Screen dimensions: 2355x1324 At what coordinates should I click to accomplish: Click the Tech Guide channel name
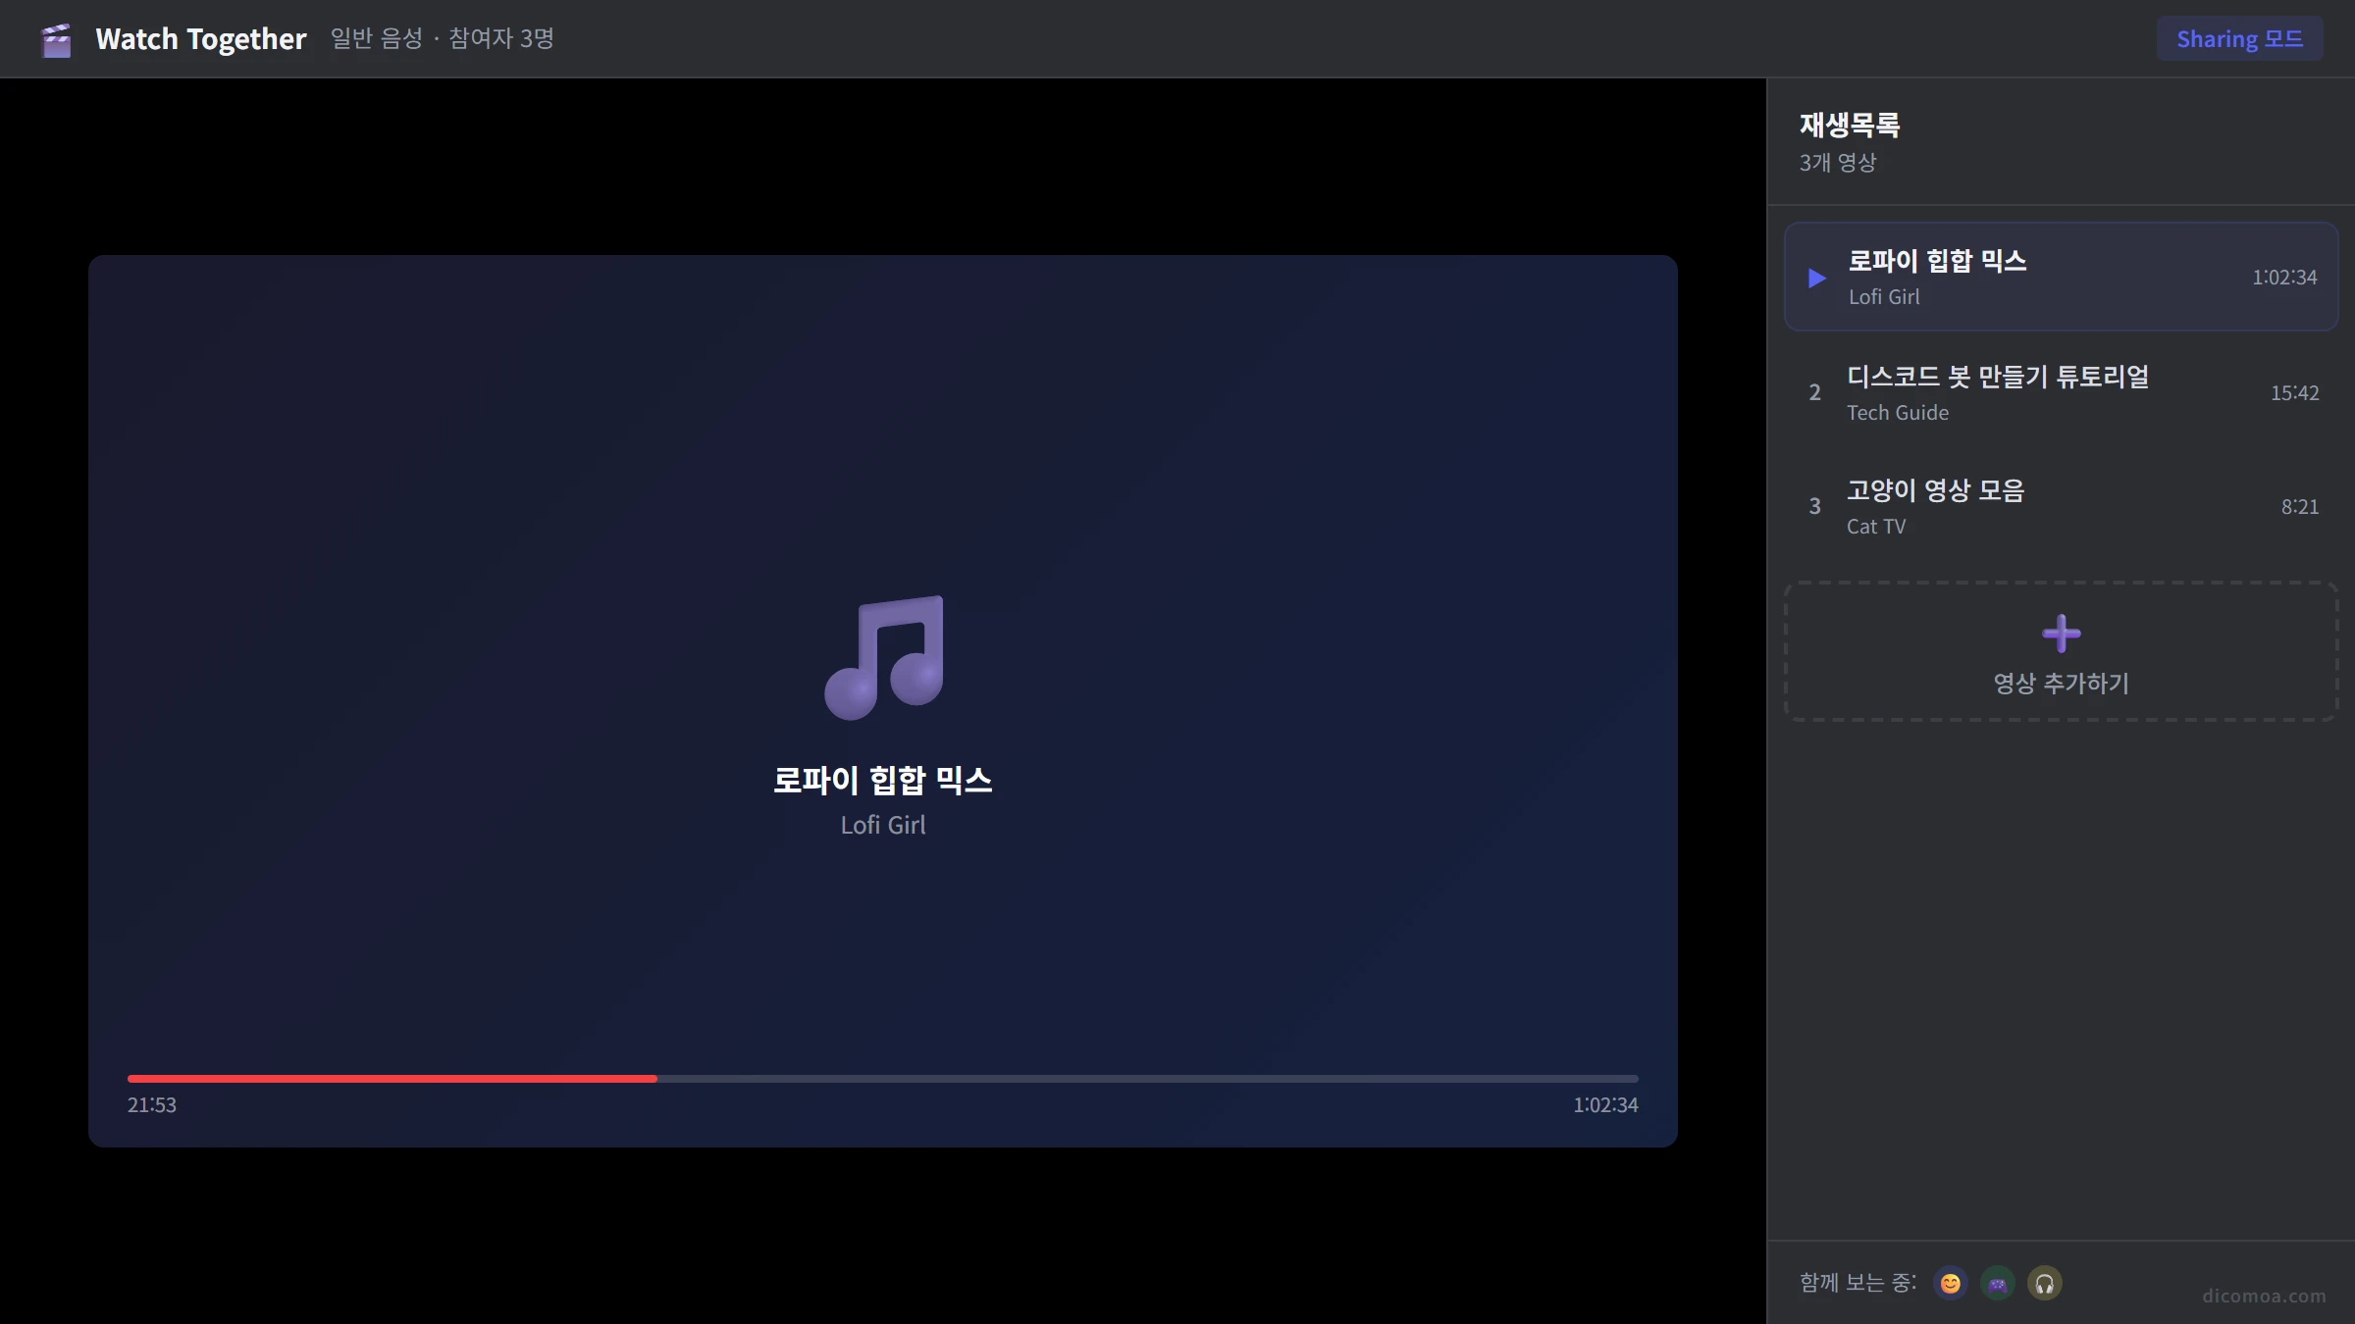1898,413
